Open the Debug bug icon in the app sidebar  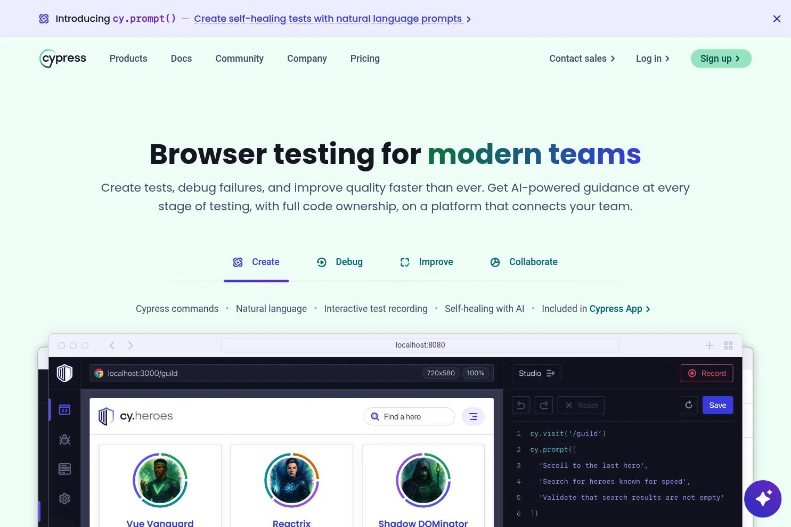(64, 440)
